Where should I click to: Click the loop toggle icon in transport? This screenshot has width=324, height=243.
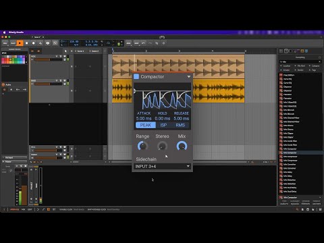(108, 43)
